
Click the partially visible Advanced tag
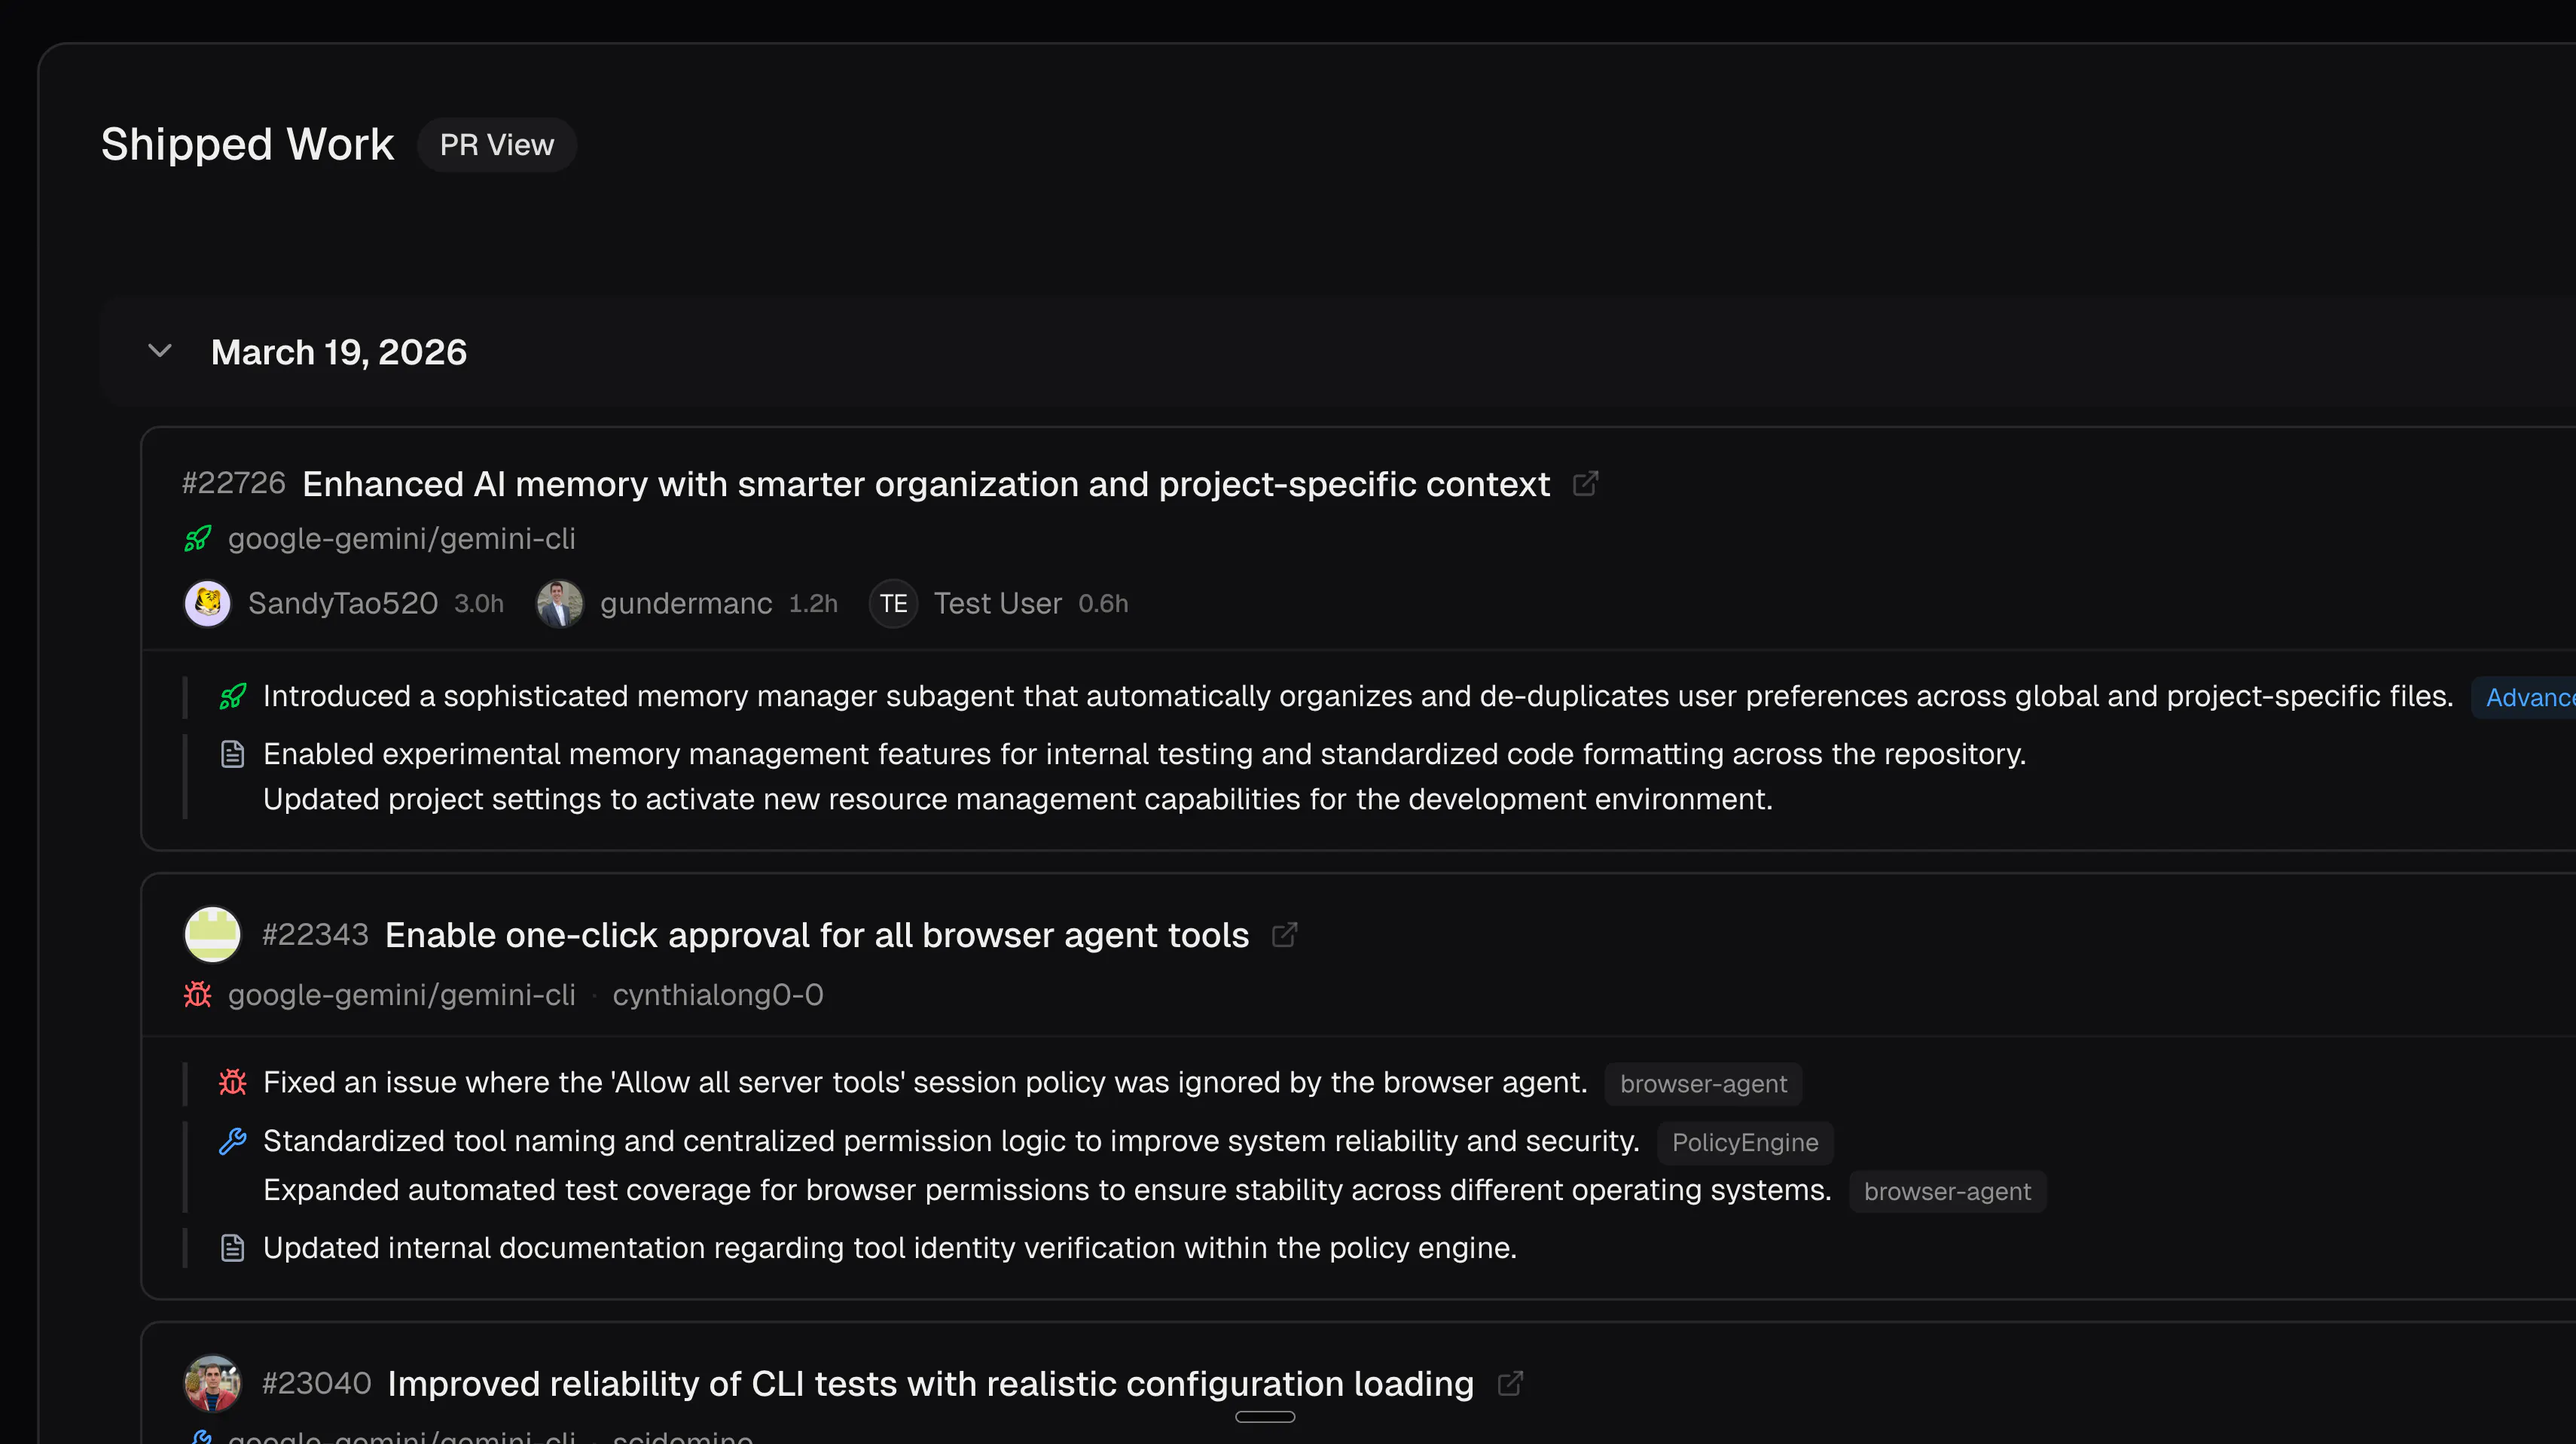[x=2524, y=697]
